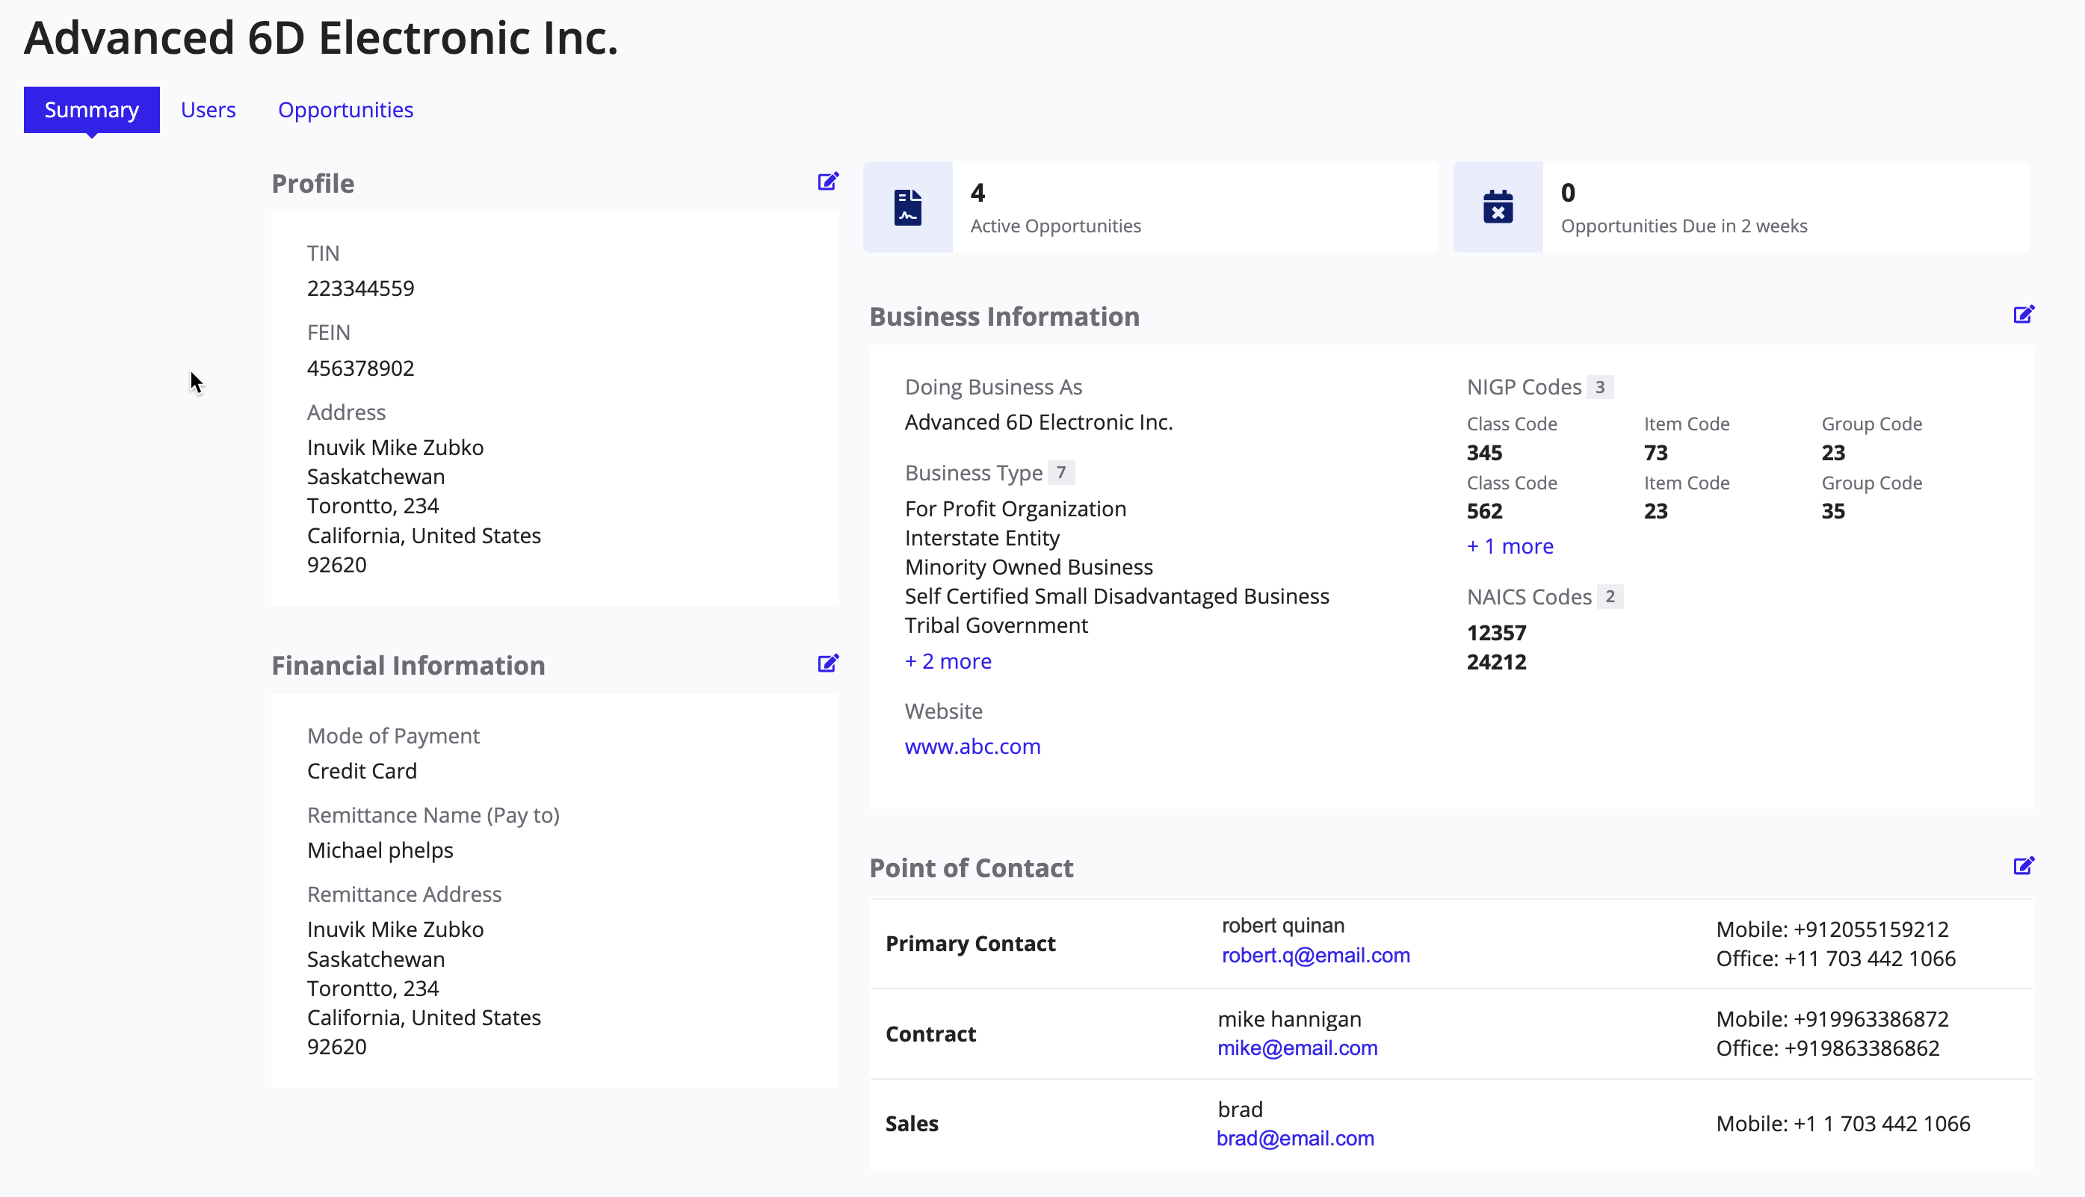This screenshot has width=2085, height=1197.
Task: Edit the Profile section
Action: click(828, 182)
